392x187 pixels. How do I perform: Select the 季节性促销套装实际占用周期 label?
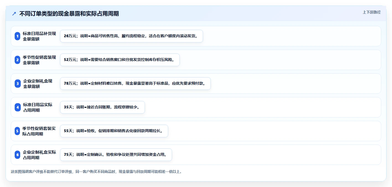click(x=39, y=131)
